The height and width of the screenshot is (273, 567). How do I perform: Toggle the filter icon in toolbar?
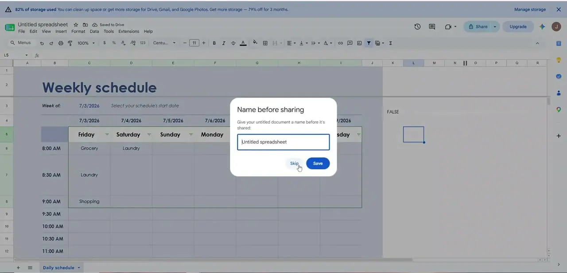point(369,43)
